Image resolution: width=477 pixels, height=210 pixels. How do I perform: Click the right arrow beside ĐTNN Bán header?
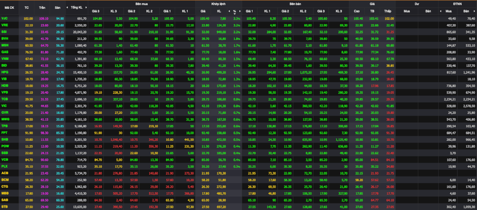pyautogui.click(x=475, y=11)
